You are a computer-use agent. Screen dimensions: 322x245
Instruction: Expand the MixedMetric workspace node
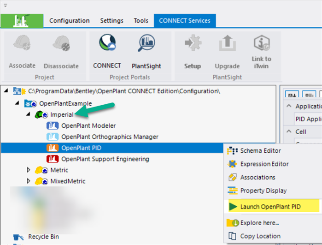pyautogui.click(x=29, y=181)
